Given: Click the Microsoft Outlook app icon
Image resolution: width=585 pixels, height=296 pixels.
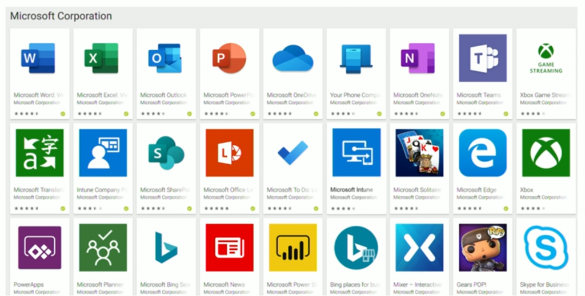Looking at the screenshot, I should pos(166,58).
